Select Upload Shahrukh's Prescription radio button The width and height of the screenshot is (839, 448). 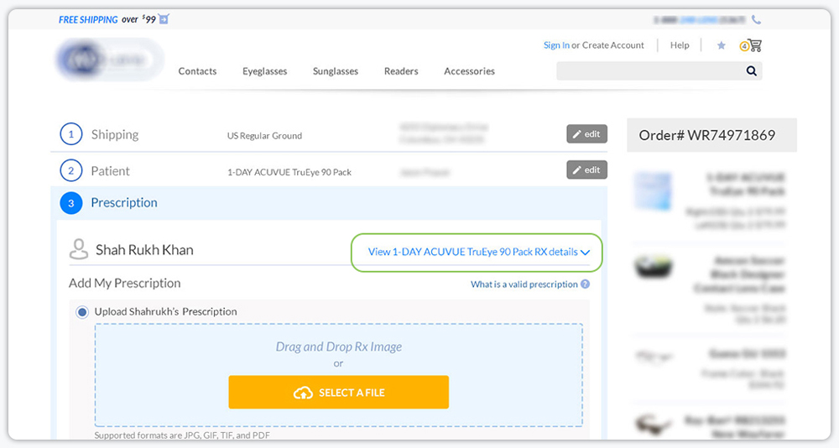point(82,312)
